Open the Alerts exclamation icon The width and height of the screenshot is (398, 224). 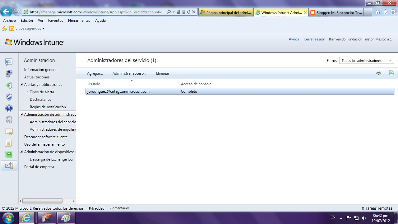pyautogui.click(x=9, y=108)
